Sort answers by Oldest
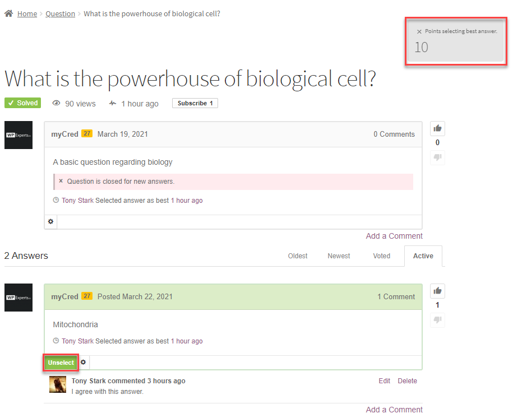This screenshot has height=418, width=513. click(298, 256)
